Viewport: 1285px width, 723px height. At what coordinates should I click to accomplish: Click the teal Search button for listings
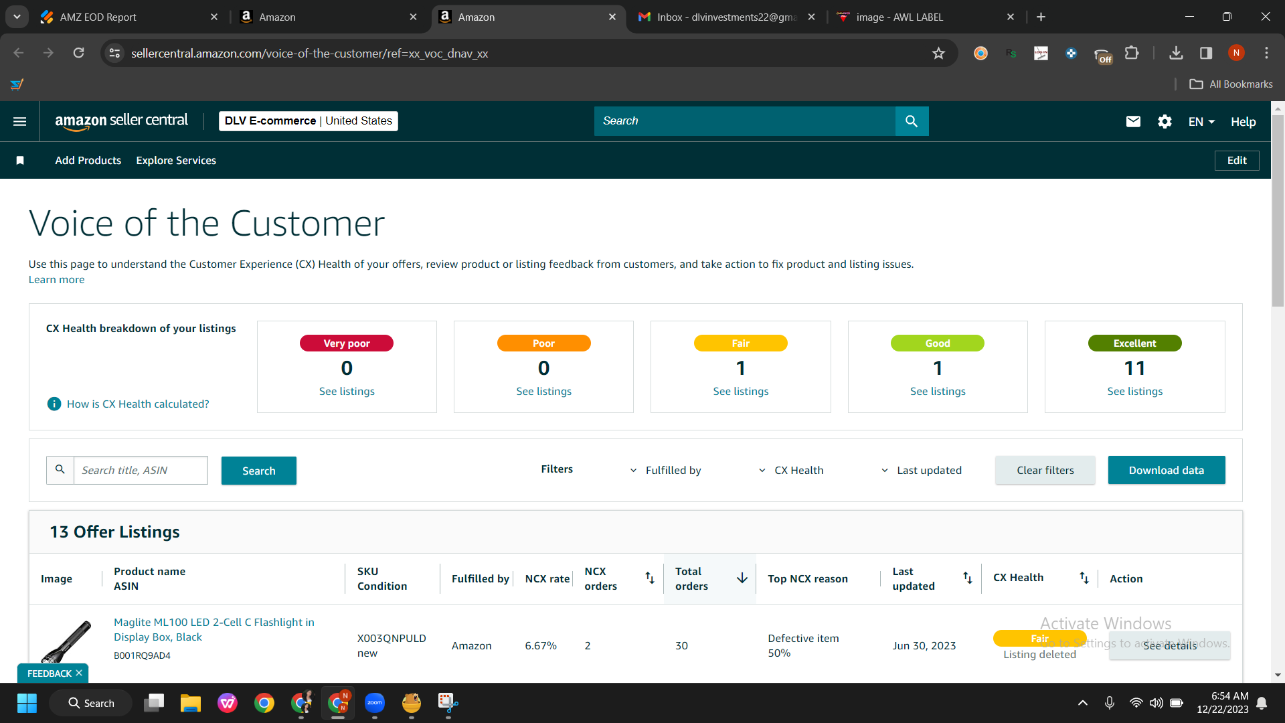pyautogui.click(x=259, y=471)
